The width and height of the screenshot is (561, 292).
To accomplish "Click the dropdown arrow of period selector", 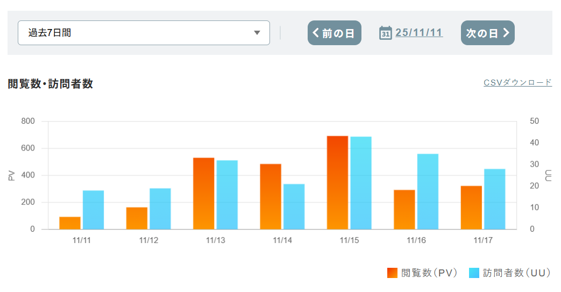I will [257, 33].
